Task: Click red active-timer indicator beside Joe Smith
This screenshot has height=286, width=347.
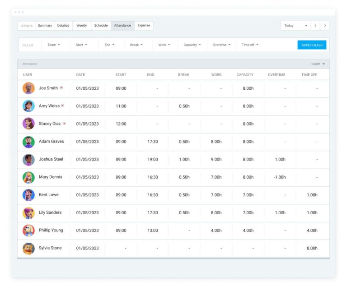Action: click(61, 88)
